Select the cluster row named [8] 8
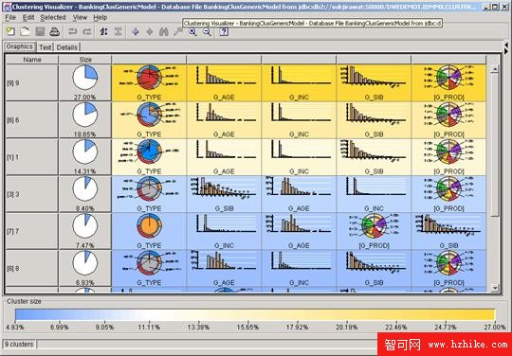Image resolution: width=512 pixels, height=356 pixels. pyautogui.click(x=32, y=269)
